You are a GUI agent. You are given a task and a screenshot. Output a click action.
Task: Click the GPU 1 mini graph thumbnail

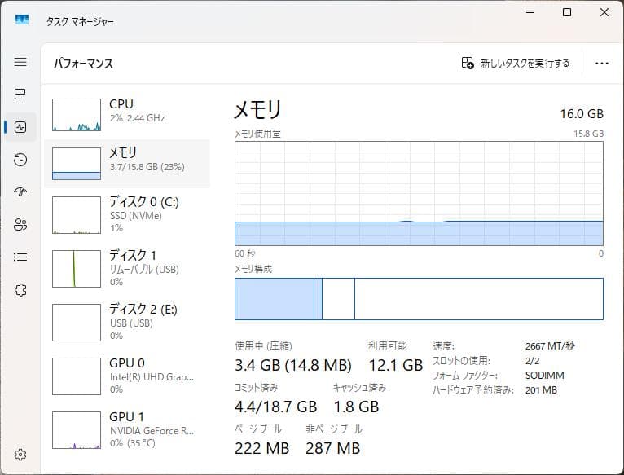[77, 430]
